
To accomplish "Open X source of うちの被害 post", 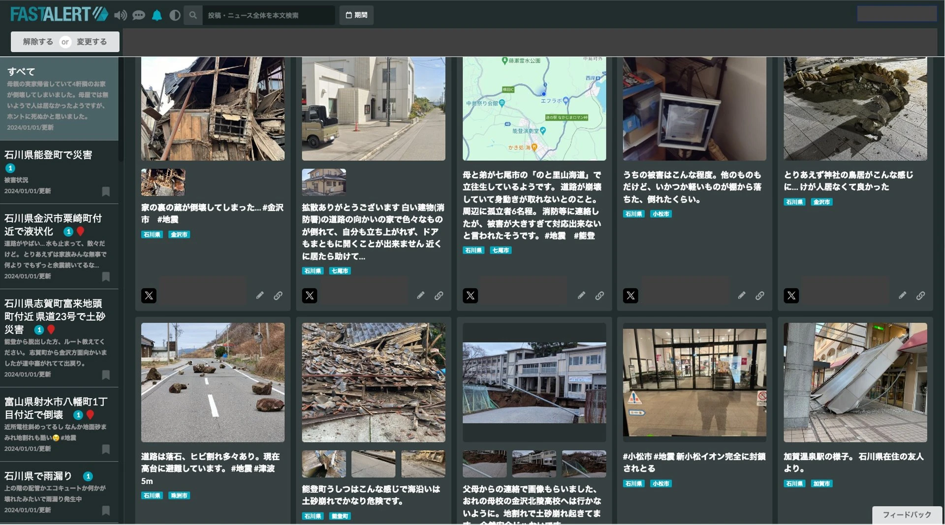I will [630, 295].
